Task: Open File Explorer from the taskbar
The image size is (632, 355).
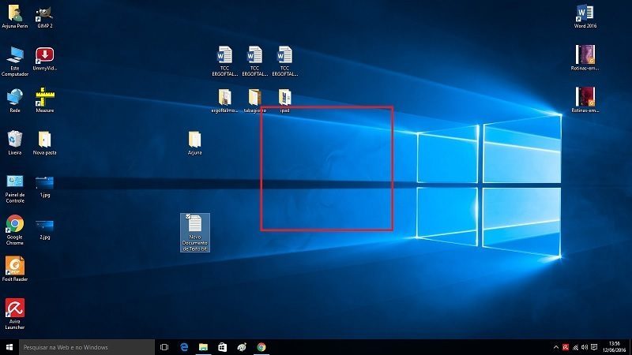Action: pyautogui.click(x=203, y=347)
